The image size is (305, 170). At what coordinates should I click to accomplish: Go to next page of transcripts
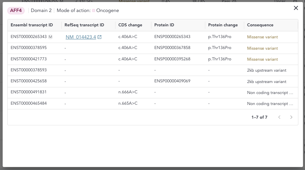291,117
